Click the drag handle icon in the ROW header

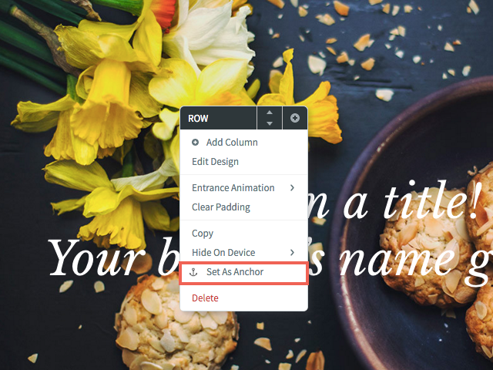[294, 118]
